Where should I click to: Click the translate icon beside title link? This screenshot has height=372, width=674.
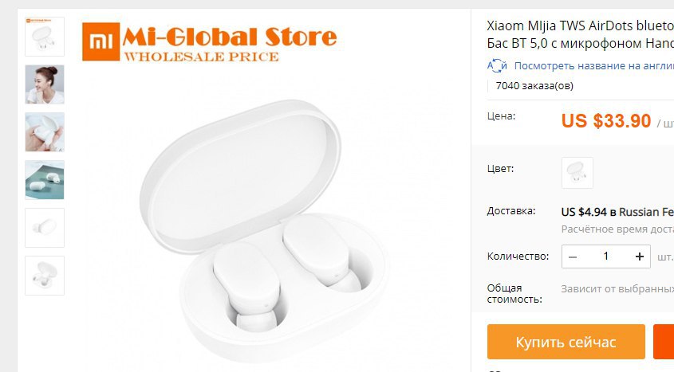click(497, 65)
